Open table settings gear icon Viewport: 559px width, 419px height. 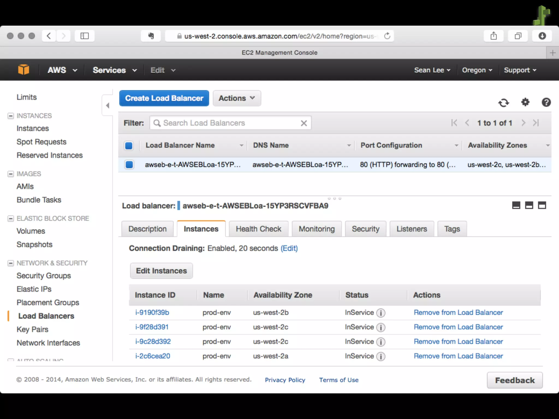pos(525,102)
